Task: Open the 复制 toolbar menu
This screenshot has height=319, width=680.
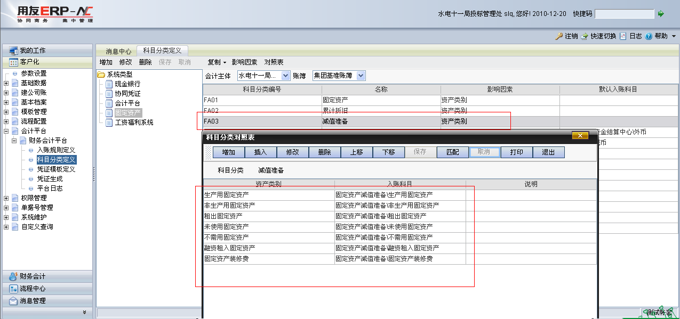Action: pos(217,62)
